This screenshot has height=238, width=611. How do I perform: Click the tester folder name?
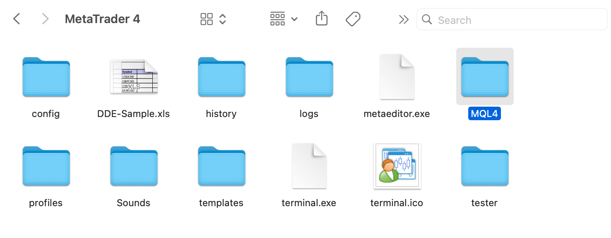tap(485, 203)
